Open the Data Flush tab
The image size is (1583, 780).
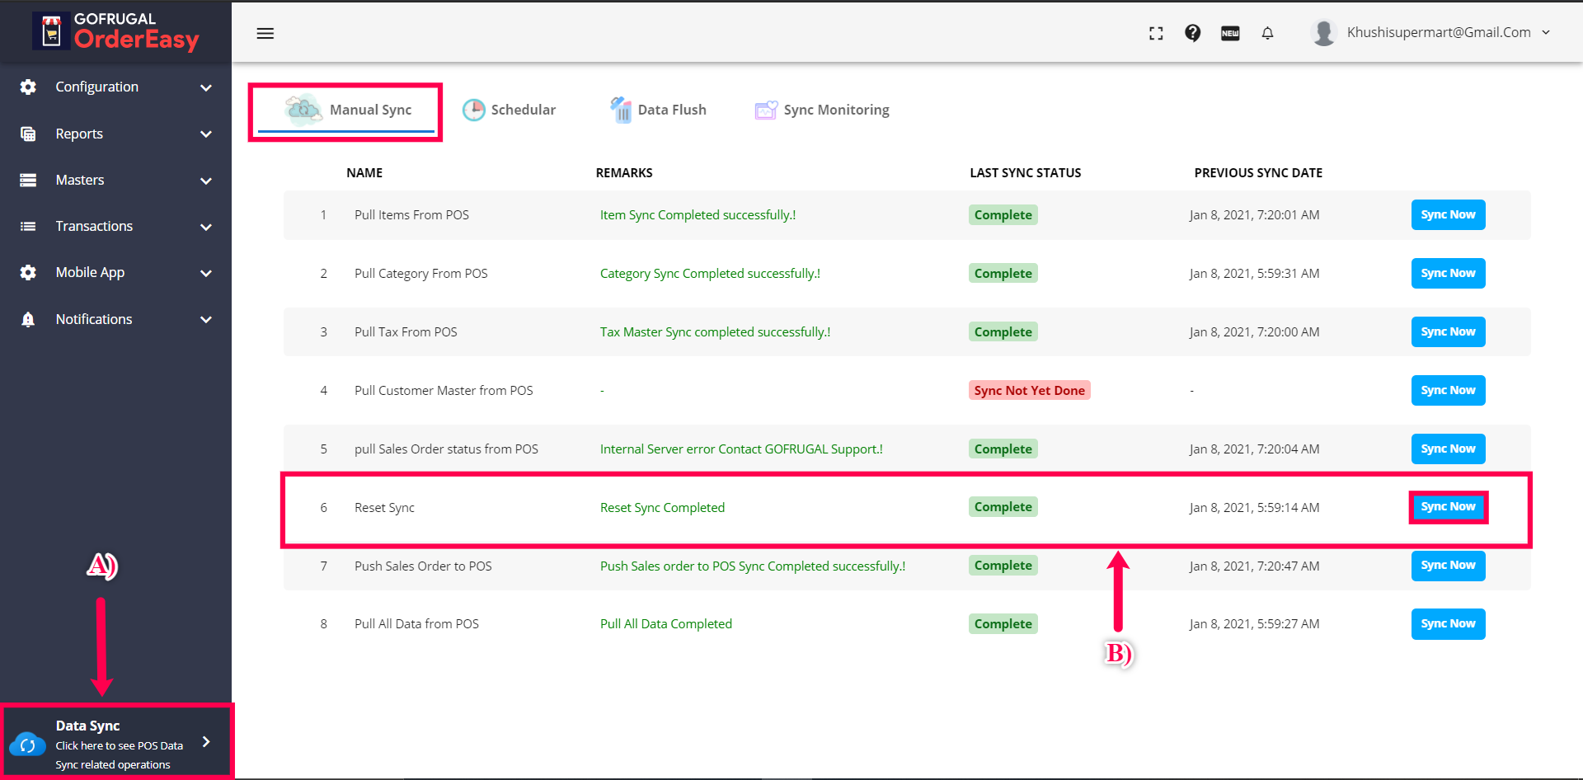point(659,110)
